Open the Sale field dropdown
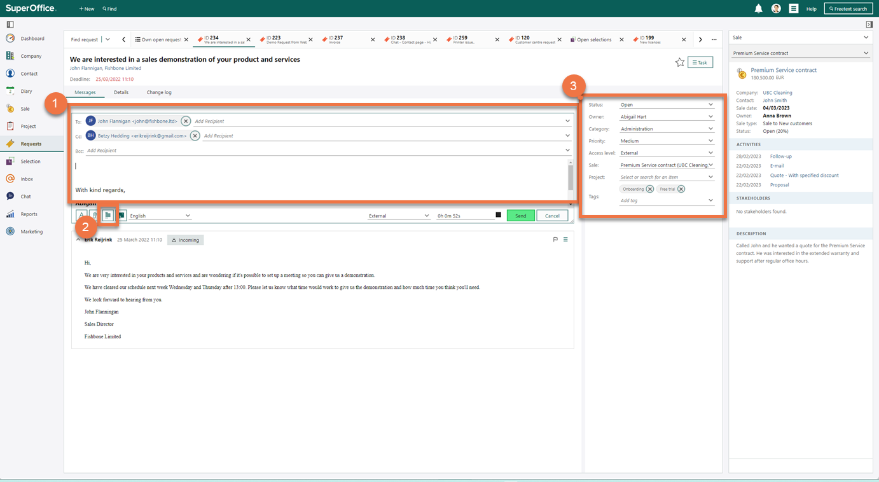The image size is (879, 482). (710, 165)
